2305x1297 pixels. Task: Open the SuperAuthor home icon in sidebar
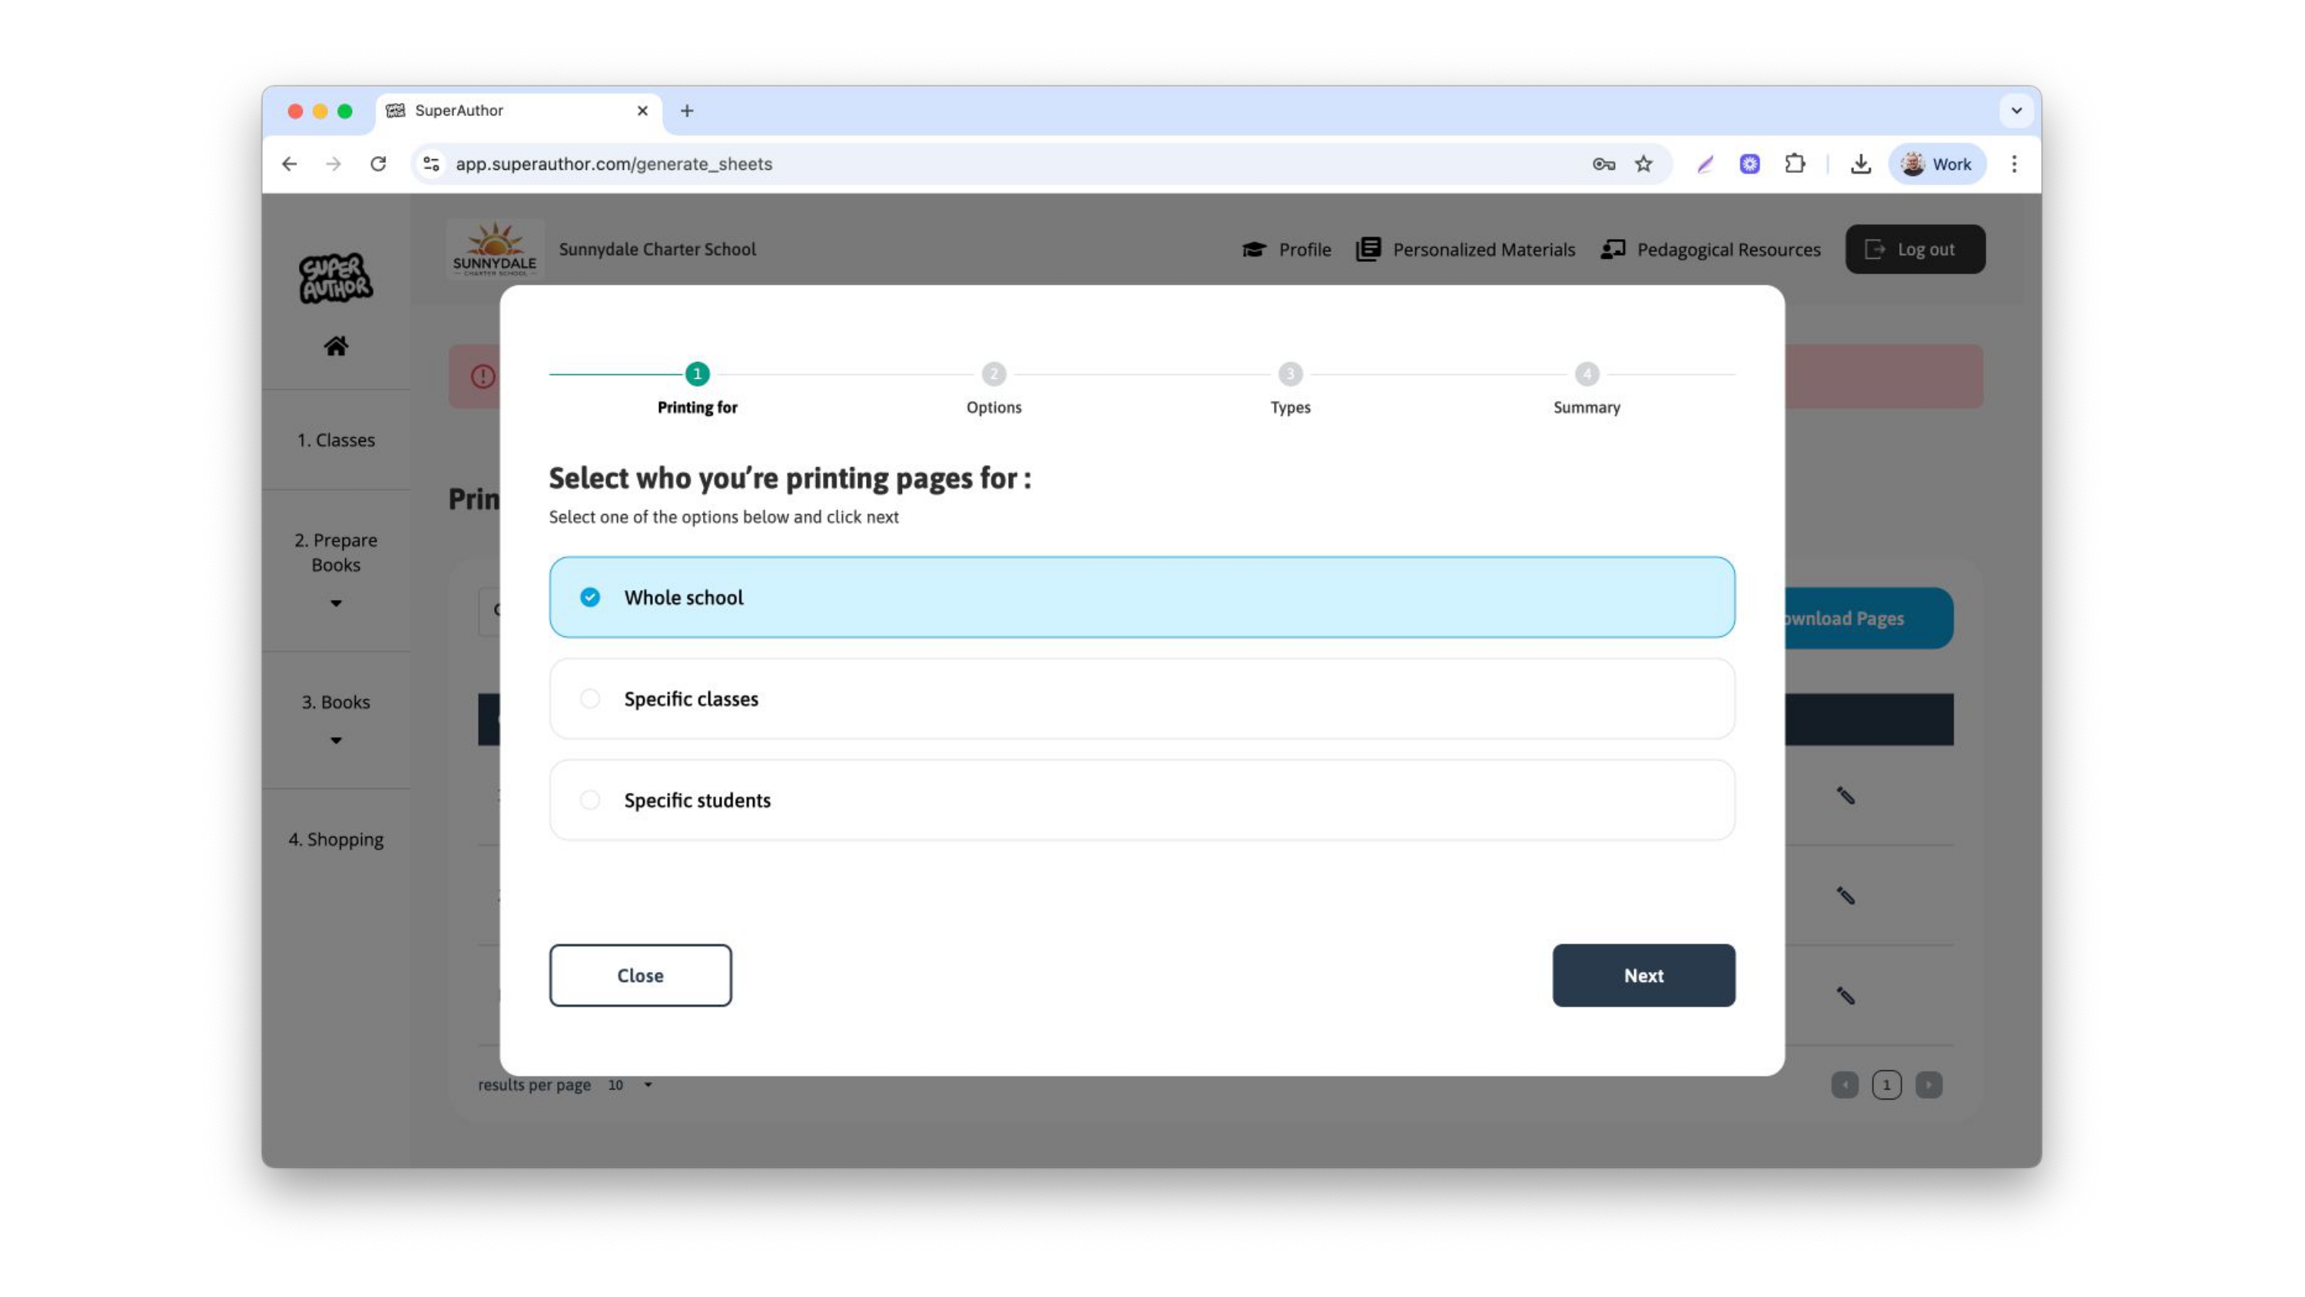pyautogui.click(x=336, y=346)
